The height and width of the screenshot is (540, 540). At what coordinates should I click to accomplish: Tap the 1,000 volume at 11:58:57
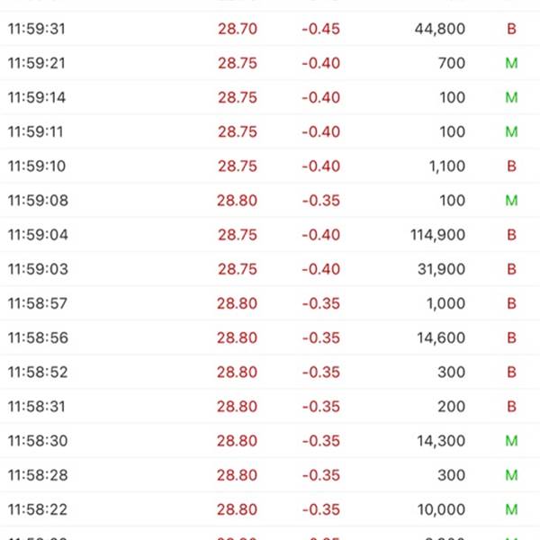pyautogui.click(x=445, y=303)
